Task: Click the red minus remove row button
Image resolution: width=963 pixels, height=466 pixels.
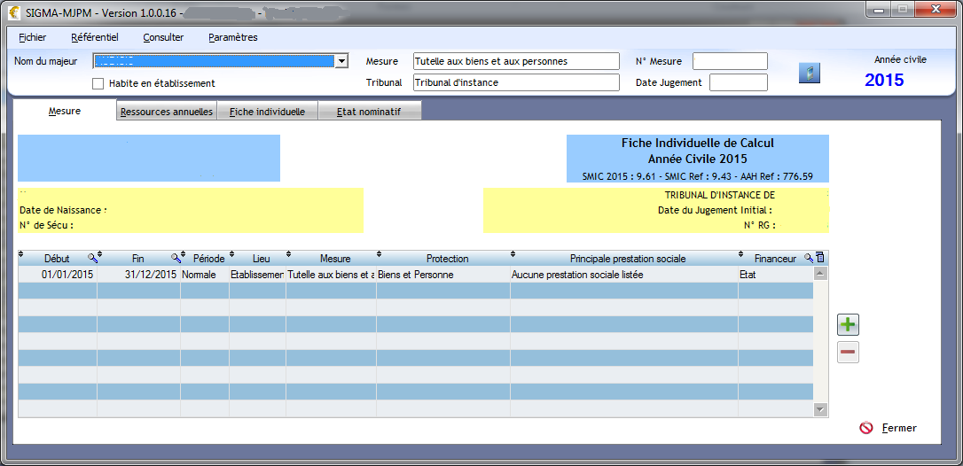Action: 848,353
